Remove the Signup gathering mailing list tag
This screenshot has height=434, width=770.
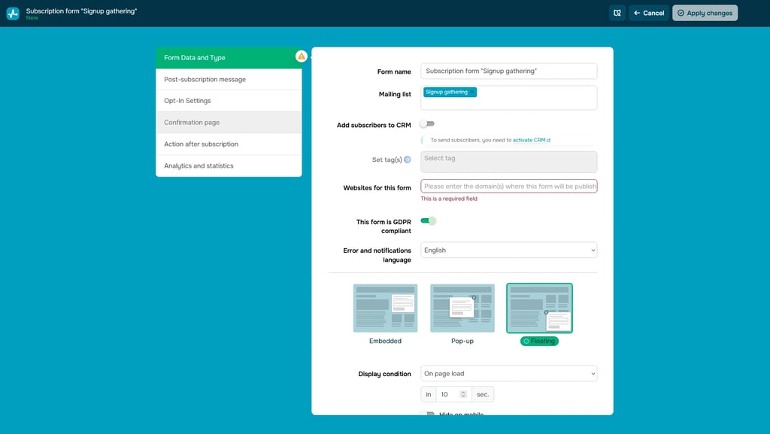(x=472, y=93)
